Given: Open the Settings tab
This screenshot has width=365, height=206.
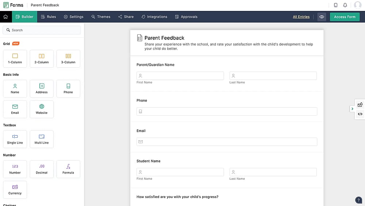Looking at the screenshot, I should coord(74,17).
